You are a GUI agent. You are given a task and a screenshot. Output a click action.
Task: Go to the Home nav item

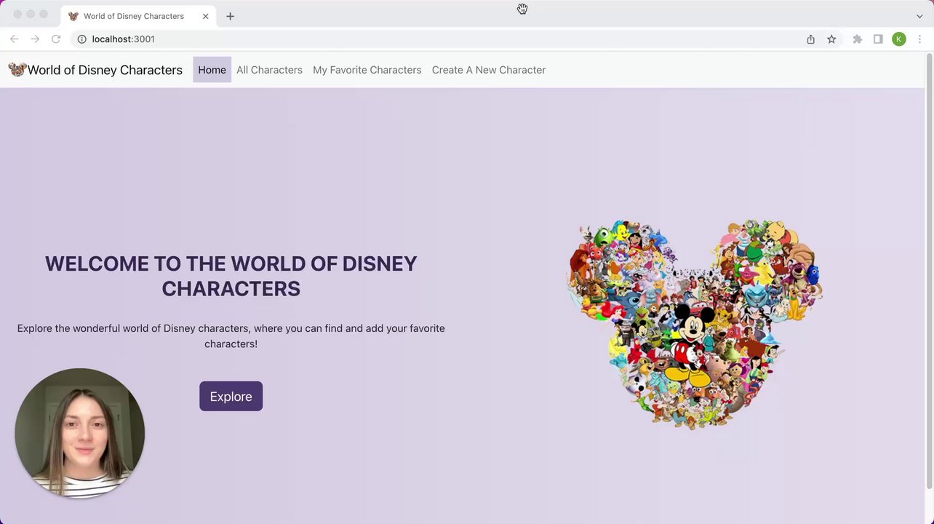[212, 70]
